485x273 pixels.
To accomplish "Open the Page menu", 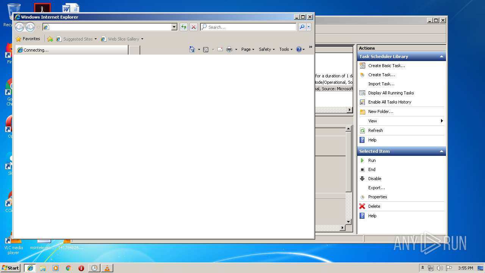I will 248,49.
